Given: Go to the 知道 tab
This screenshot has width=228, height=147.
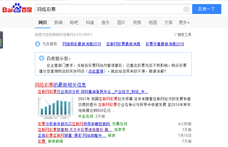Looking at the screenshot, I should (x=90, y=22).
